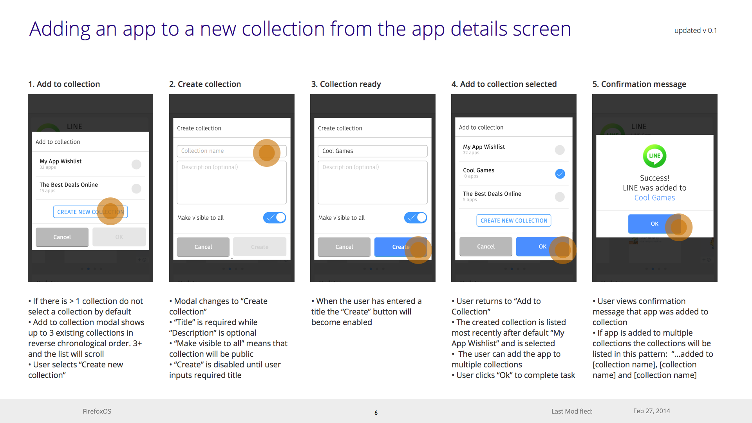Click the unselected radio button next to The Best Deals Online step 1
752x423 pixels.
tap(136, 188)
